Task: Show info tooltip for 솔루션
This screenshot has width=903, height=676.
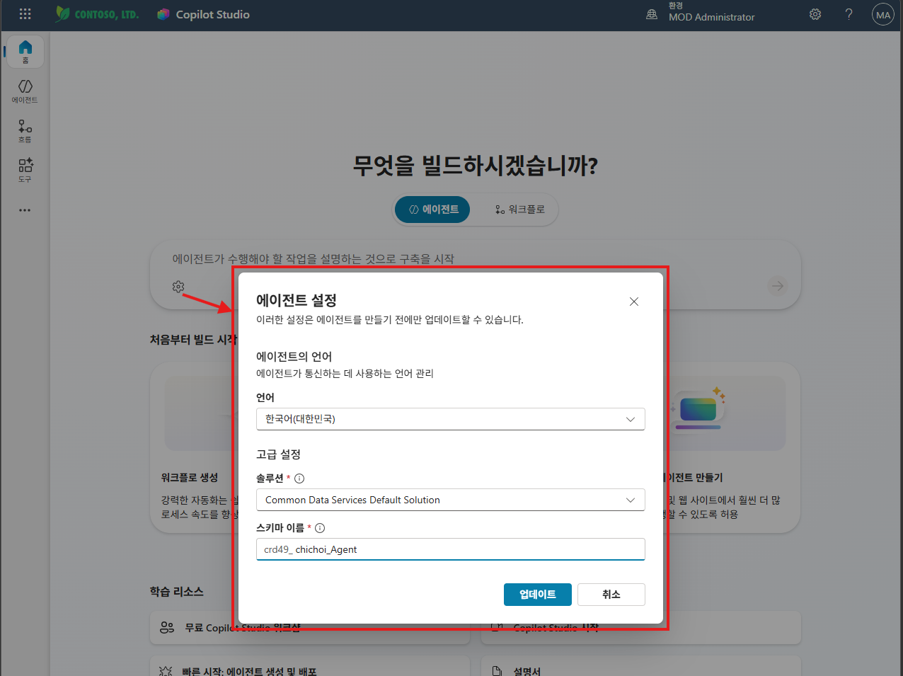Action: [299, 479]
